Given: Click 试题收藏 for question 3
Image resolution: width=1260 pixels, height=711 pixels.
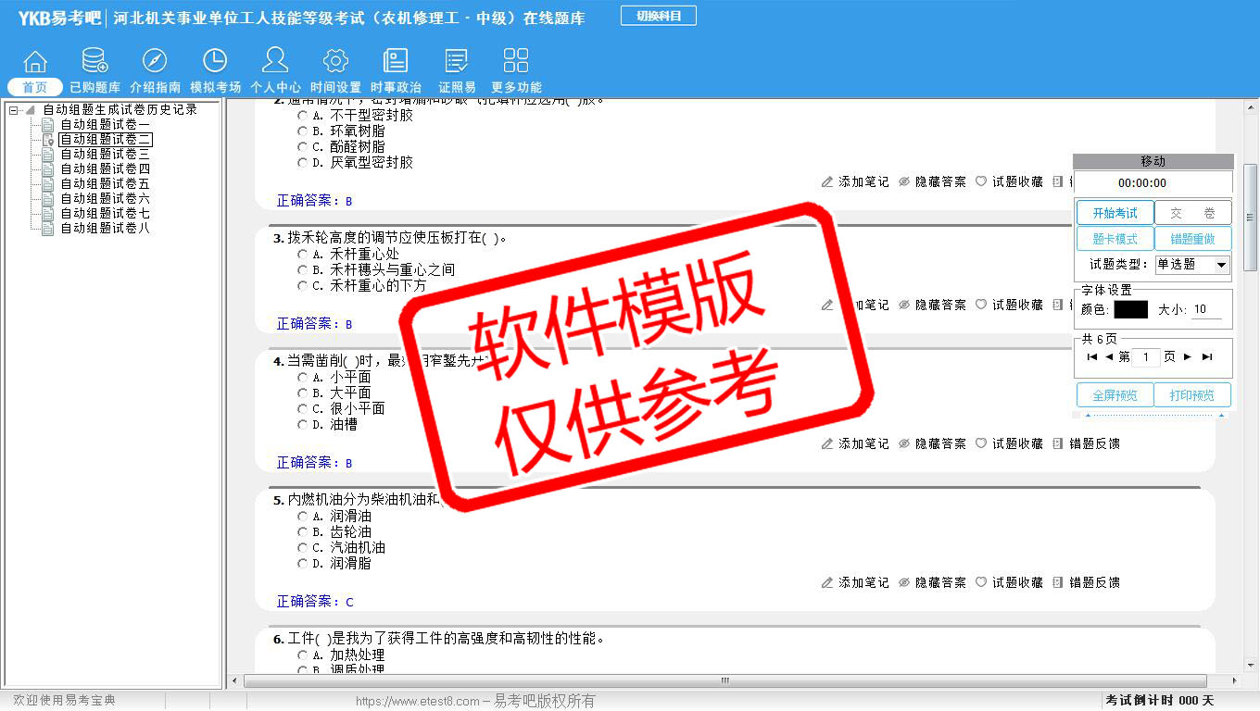Looking at the screenshot, I should (x=1009, y=305).
